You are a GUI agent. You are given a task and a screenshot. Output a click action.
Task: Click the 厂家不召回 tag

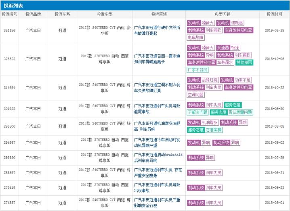pyautogui.click(x=198, y=70)
